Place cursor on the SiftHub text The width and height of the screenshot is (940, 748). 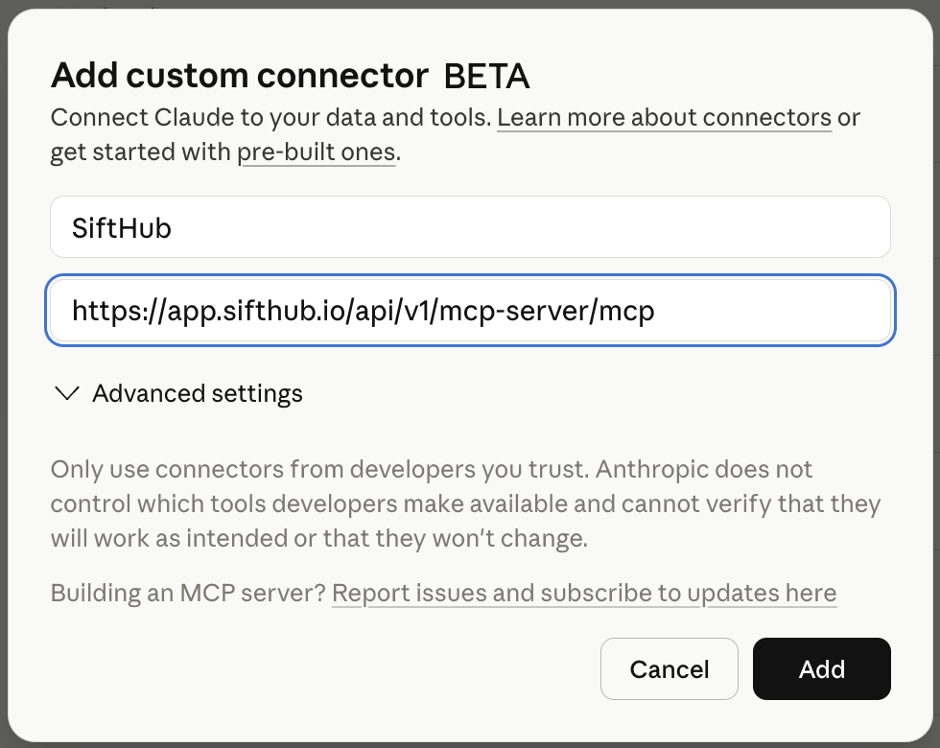122,228
